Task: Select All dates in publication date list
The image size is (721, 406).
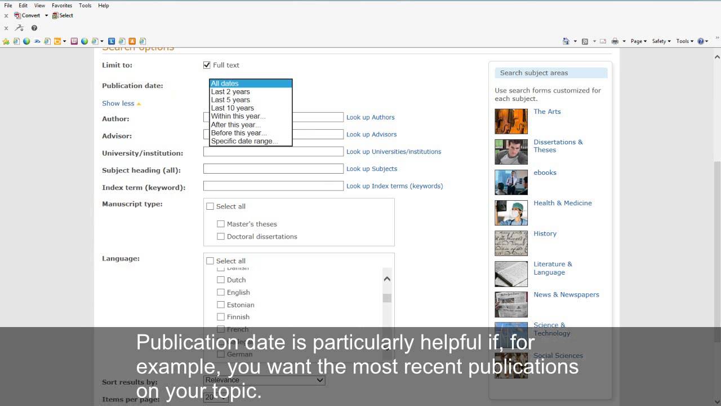Action: tap(251, 83)
